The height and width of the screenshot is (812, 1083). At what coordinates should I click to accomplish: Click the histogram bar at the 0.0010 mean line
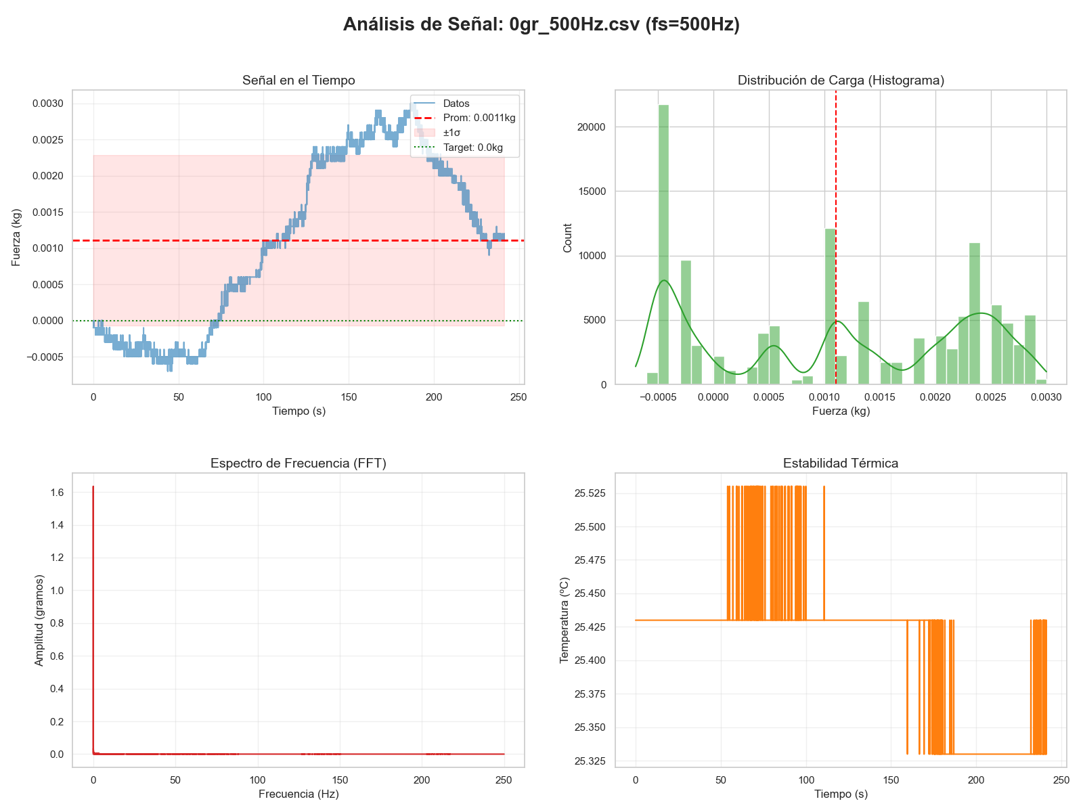pyautogui.click(x=830, y=307)
